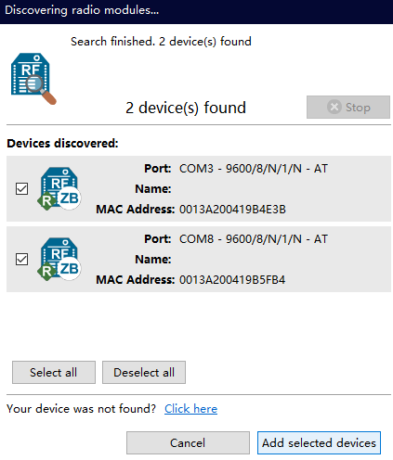Screen dimensions: 393x460
Task: Click the RF module search magnifier icon
Action: point(33,79)
